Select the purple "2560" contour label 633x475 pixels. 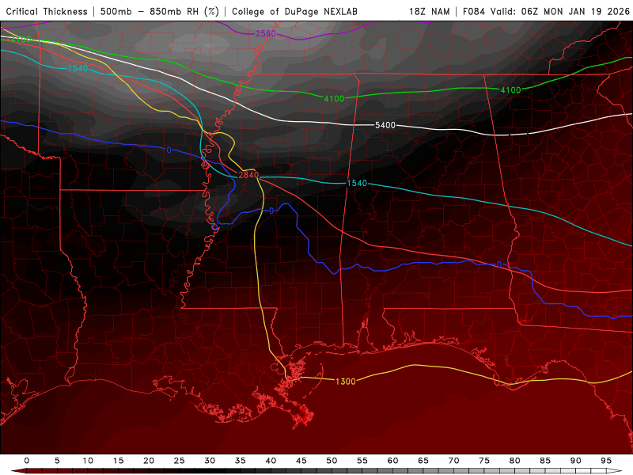pyautogui.click(x=266, y=33)
